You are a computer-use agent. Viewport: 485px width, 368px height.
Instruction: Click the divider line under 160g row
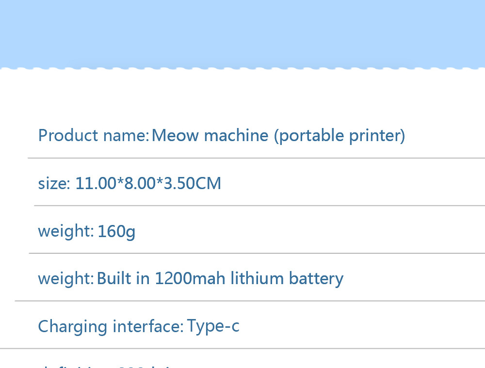257,253
